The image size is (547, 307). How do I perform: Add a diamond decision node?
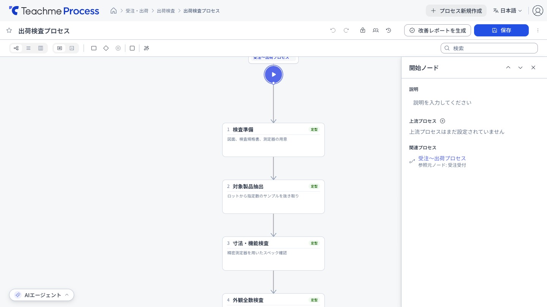pyautogui.click(x=106, y=48)
